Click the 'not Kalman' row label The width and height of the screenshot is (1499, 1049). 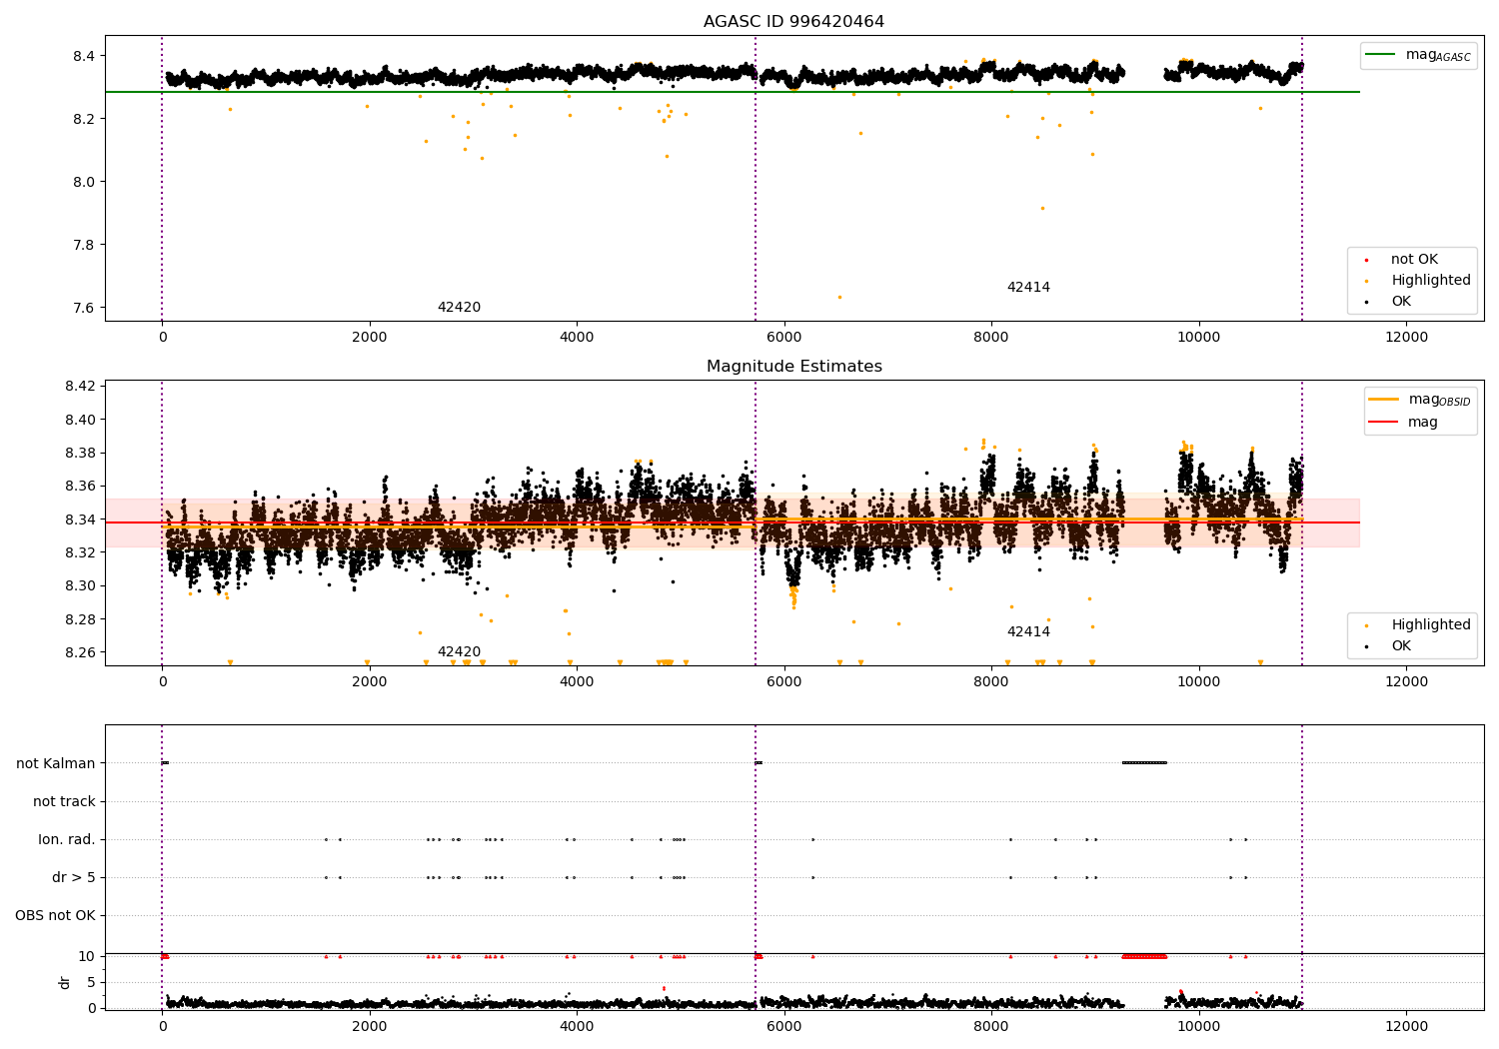pyautogui.click(x=56, y=763)
